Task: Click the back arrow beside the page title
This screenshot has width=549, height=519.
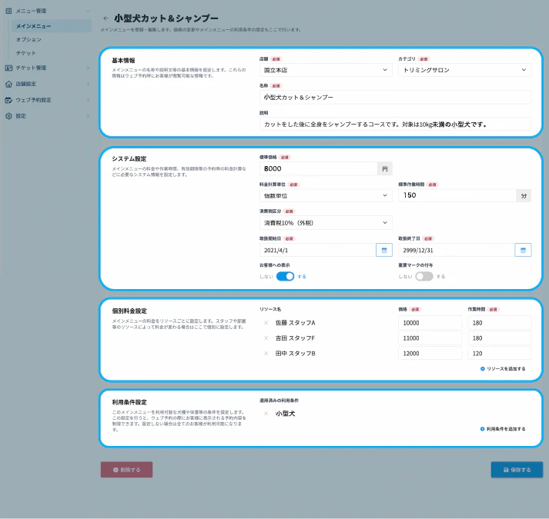Action: 105,18
